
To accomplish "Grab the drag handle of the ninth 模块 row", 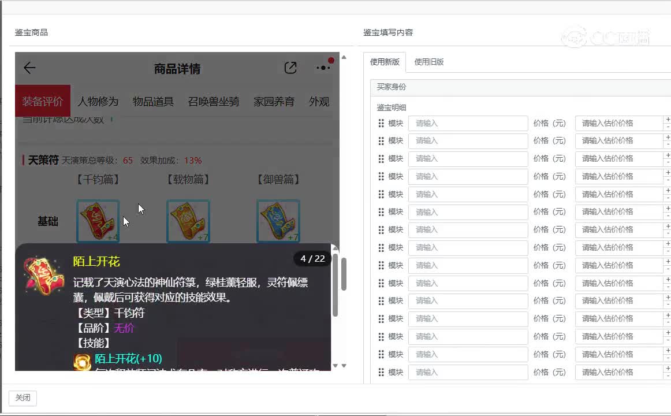I will 381,265.
